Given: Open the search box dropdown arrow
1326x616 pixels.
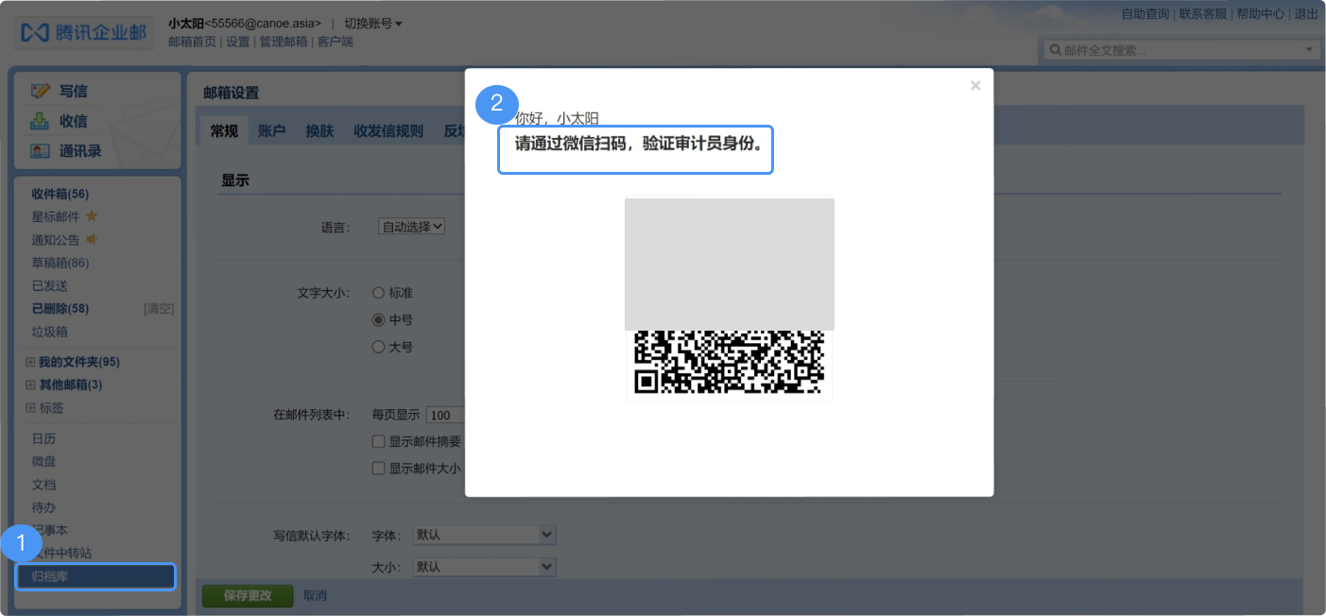Looking at the screenshot, I should [x=1309, y=49].
